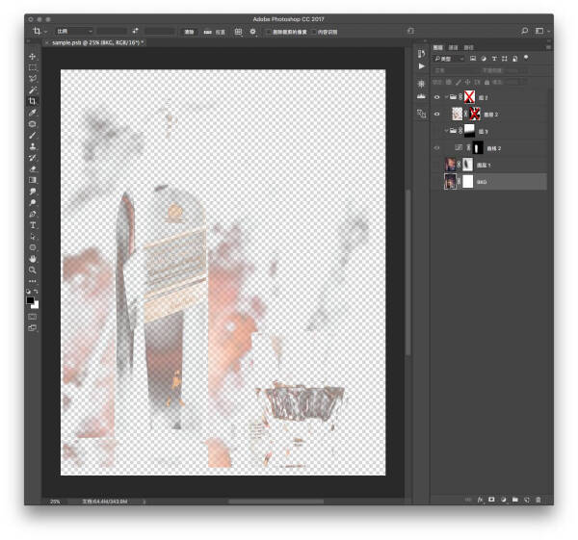Select the sample.psb document tab
Screen dimensions: 578x540
(95, 42)
